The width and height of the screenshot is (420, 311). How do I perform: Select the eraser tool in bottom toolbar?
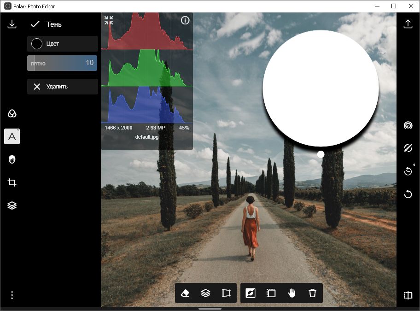[185, 293]
